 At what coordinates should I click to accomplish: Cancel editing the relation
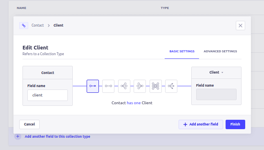point(29,124)
